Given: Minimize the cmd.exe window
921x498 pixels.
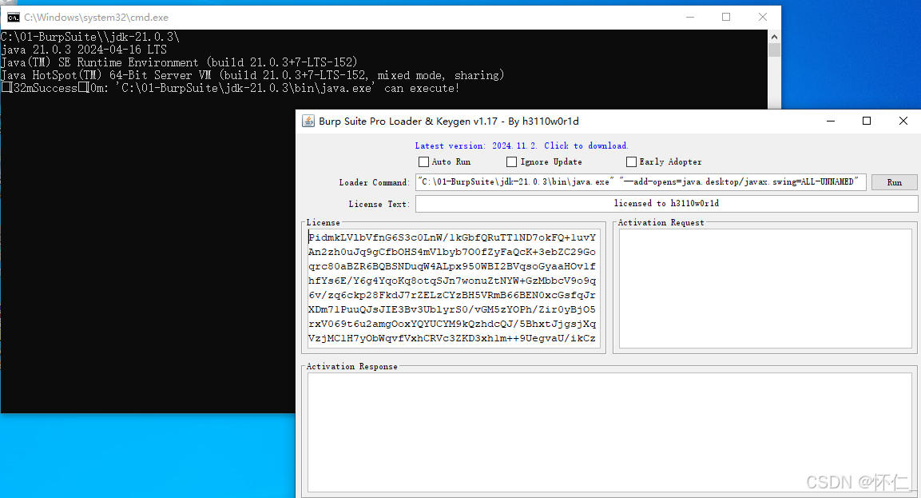Looking at the screenshot, I should pos(690,17).
